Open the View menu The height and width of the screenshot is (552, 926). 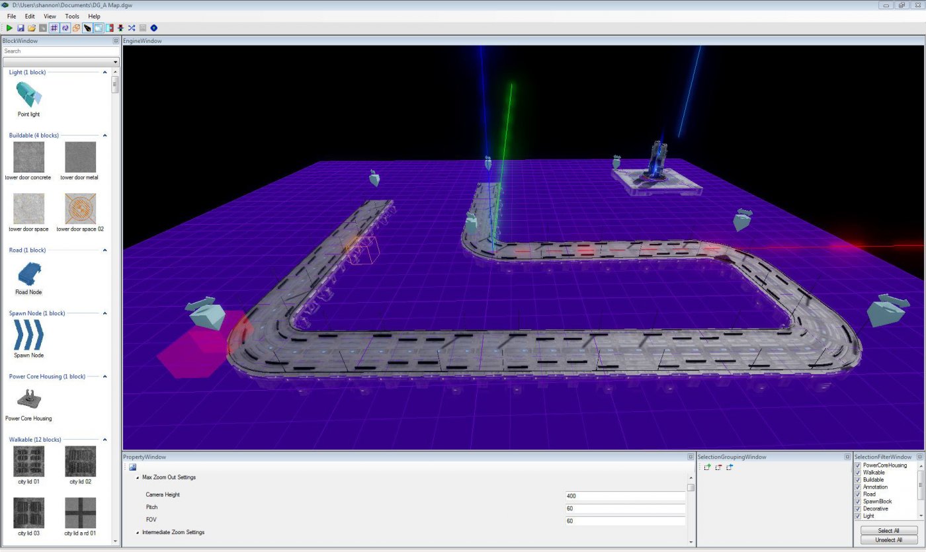[50, 16]
